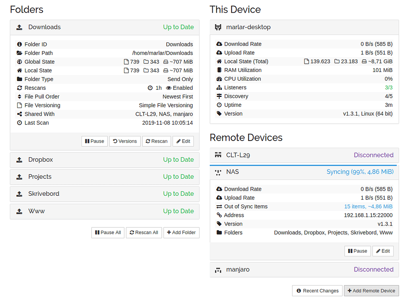The height and width of the screenshot is (303, 407).
Task: Open Versions for Downloads folder
Action: (x=125, y=141)
